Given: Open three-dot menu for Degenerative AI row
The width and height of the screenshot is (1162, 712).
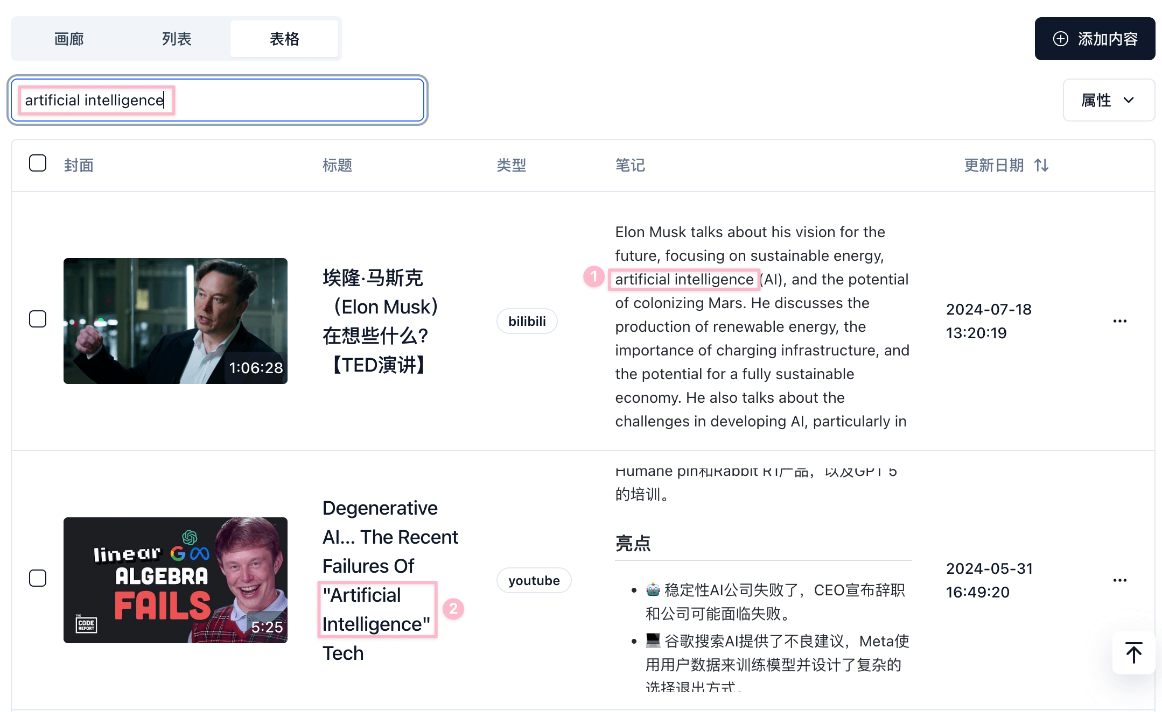Looking at the screenshot, I should [1119, 580].
